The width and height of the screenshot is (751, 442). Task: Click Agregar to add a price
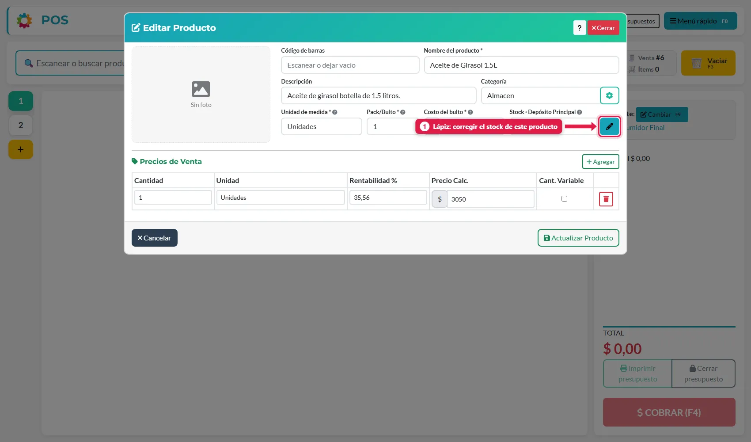coord(600,162)
